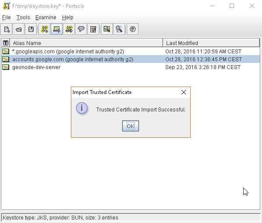Confirm the dialog with OK button
This screenshot has width=262, height=223.
click(x=130, y=126)
